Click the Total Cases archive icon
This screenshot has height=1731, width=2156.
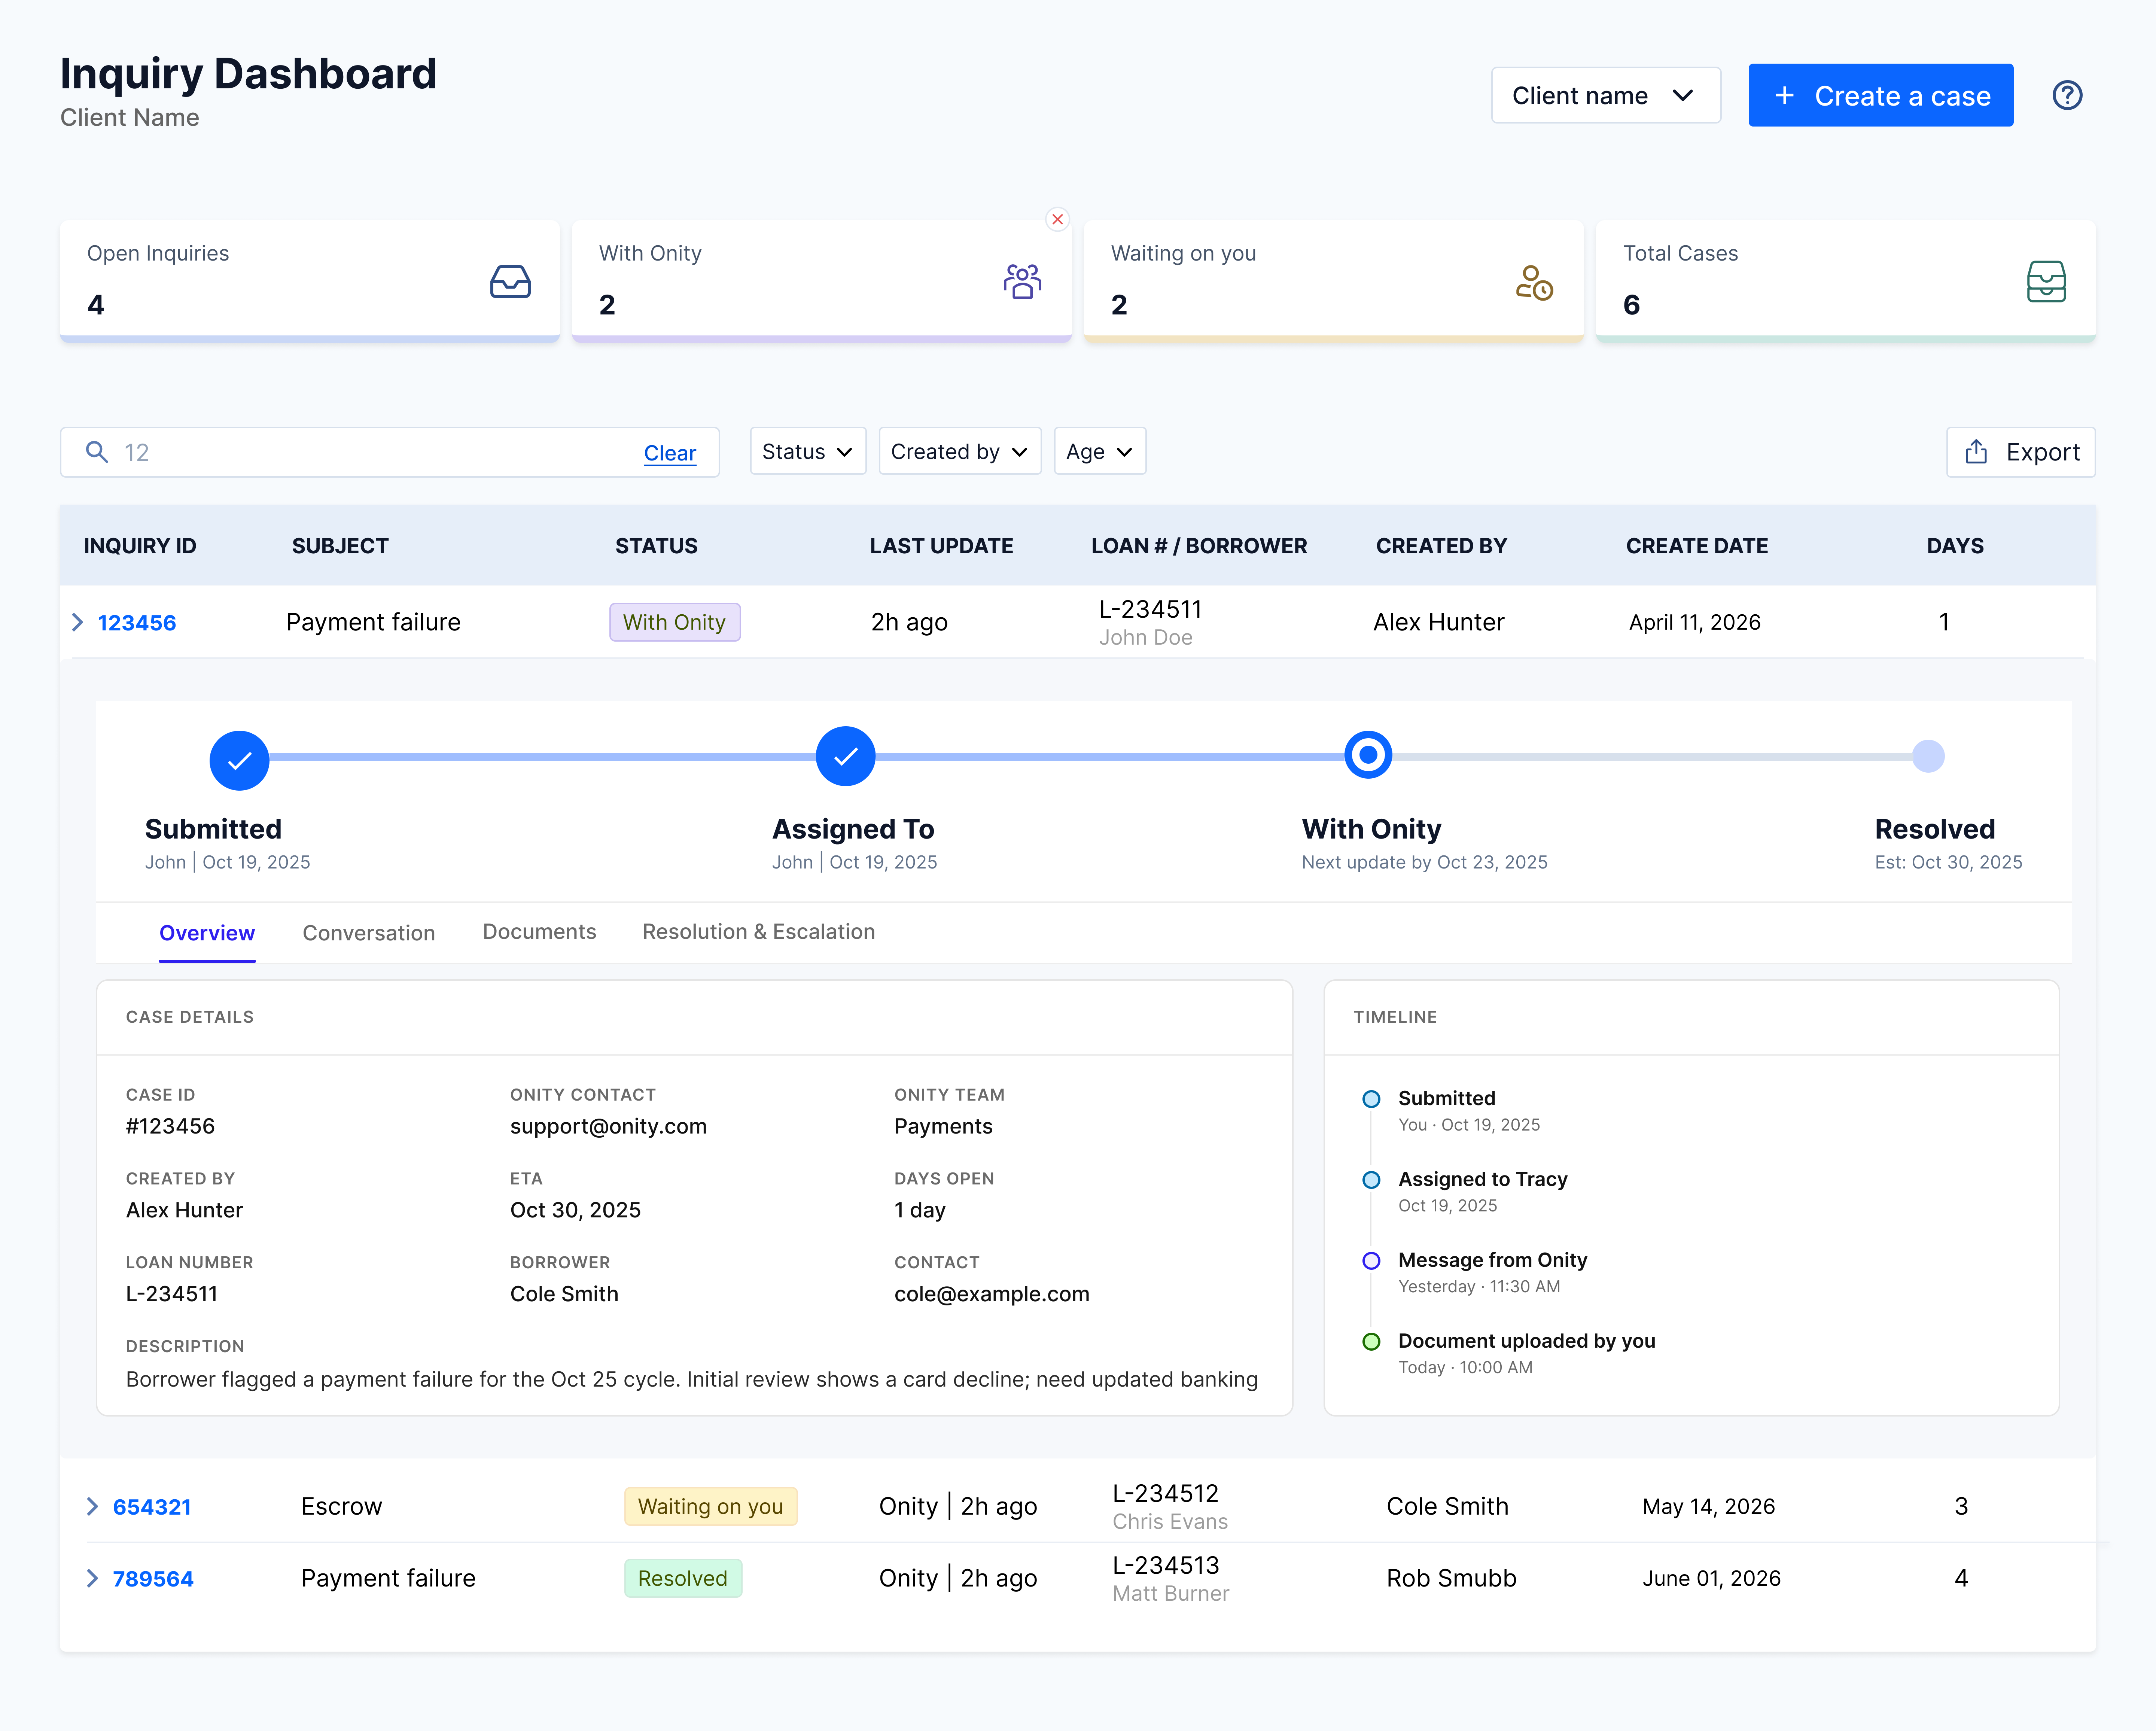2046,281
